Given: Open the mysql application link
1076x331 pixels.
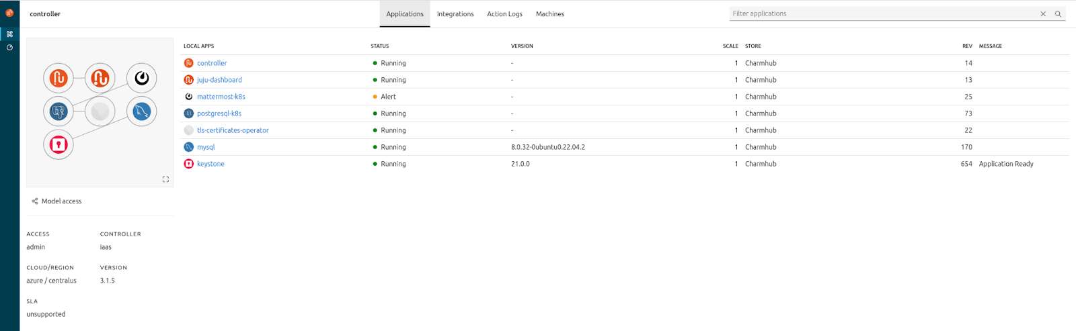Looking at the screenshot, I should 206,147.
